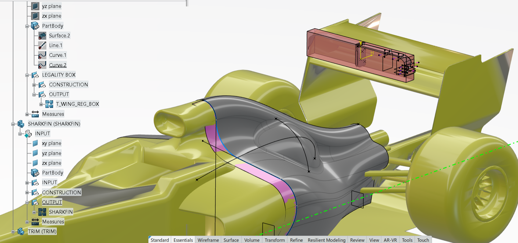Click the xy plane icon under SHARKFIN INPUT

point(35,143)
